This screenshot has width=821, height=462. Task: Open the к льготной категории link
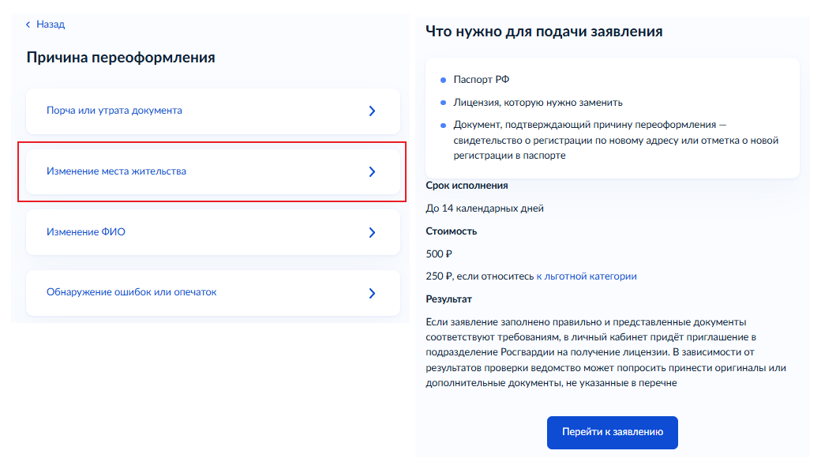point(587,276)
